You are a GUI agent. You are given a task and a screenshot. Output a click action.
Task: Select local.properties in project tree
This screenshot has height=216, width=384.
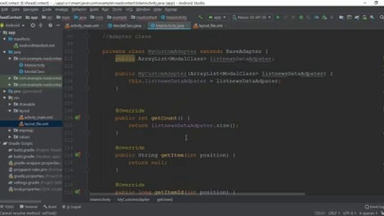point(25,190)
